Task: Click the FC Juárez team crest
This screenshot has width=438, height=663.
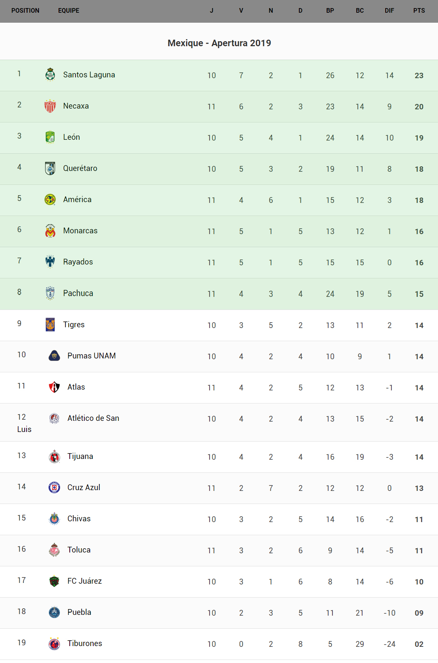Action: [54, 581]
